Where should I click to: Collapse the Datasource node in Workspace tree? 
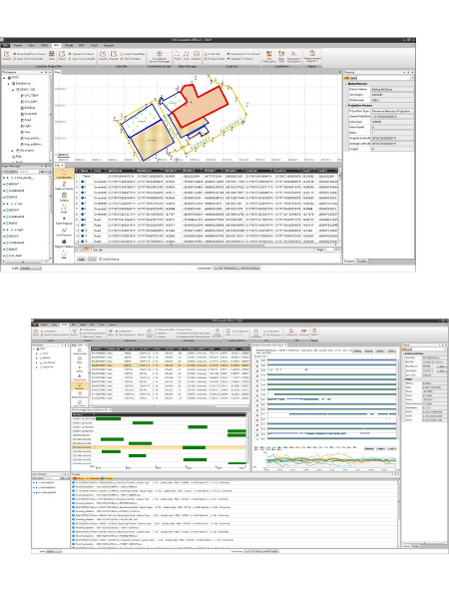pos(9,83)
